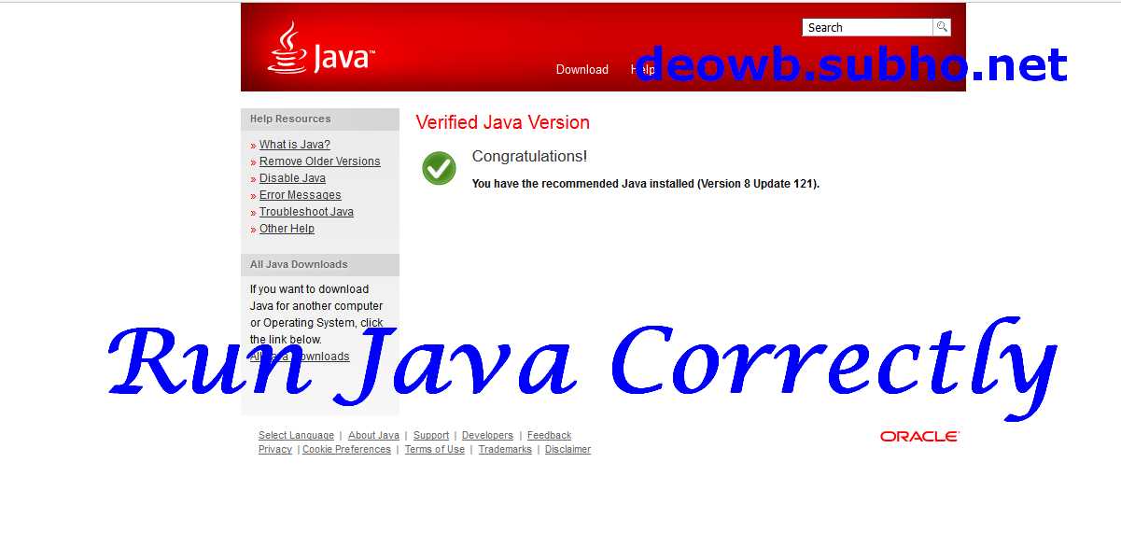Open the Disable Java link
This screenshot has width=1121, height=560.
point(292,178)
